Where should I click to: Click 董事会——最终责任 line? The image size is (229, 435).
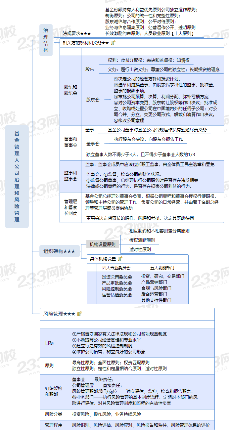[93, 379]
